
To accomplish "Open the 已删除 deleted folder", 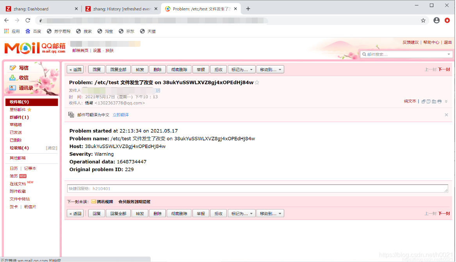I will point(16,140).
